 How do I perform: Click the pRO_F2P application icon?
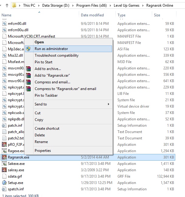4,145
